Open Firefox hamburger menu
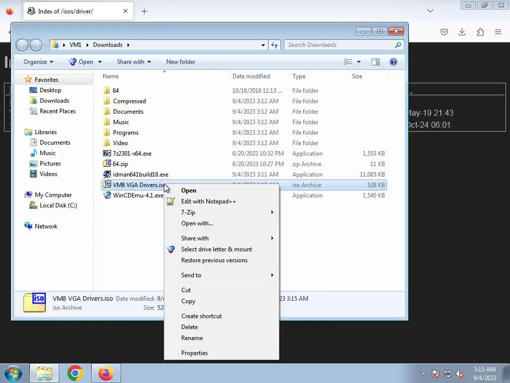 click(498, 32)
